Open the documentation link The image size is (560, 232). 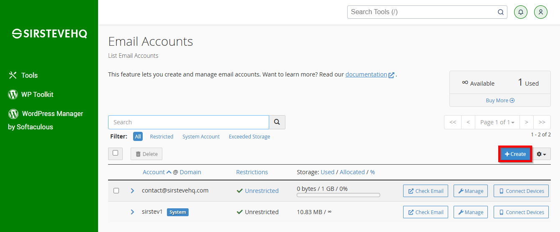(366, 74)
